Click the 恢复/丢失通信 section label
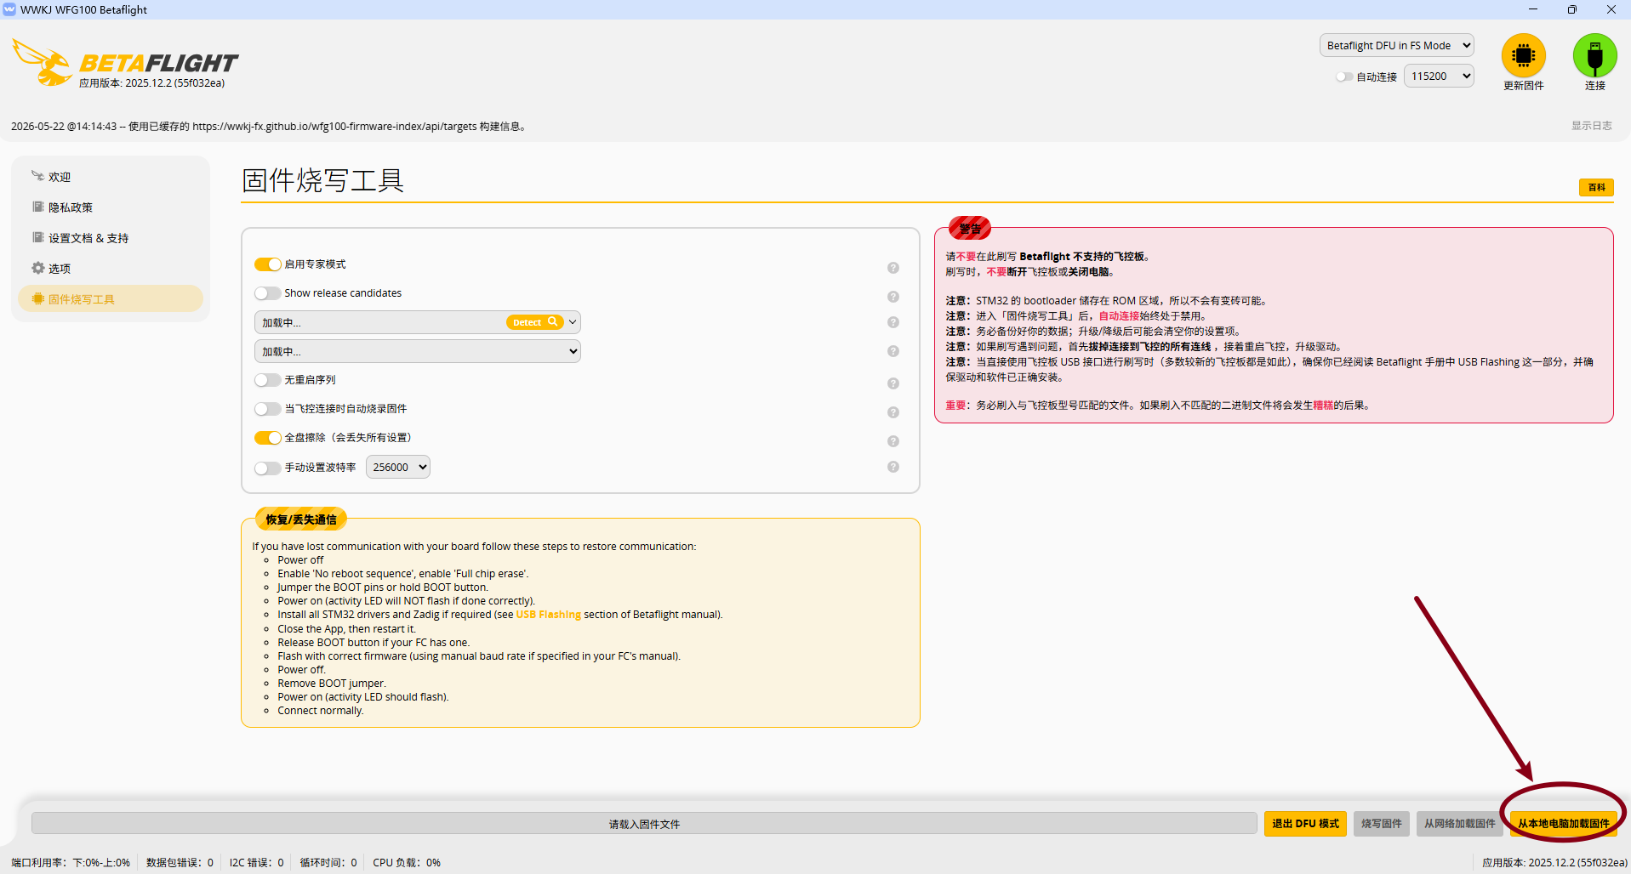This screenshot has width=1631, height=874. (x=301, y=519)
